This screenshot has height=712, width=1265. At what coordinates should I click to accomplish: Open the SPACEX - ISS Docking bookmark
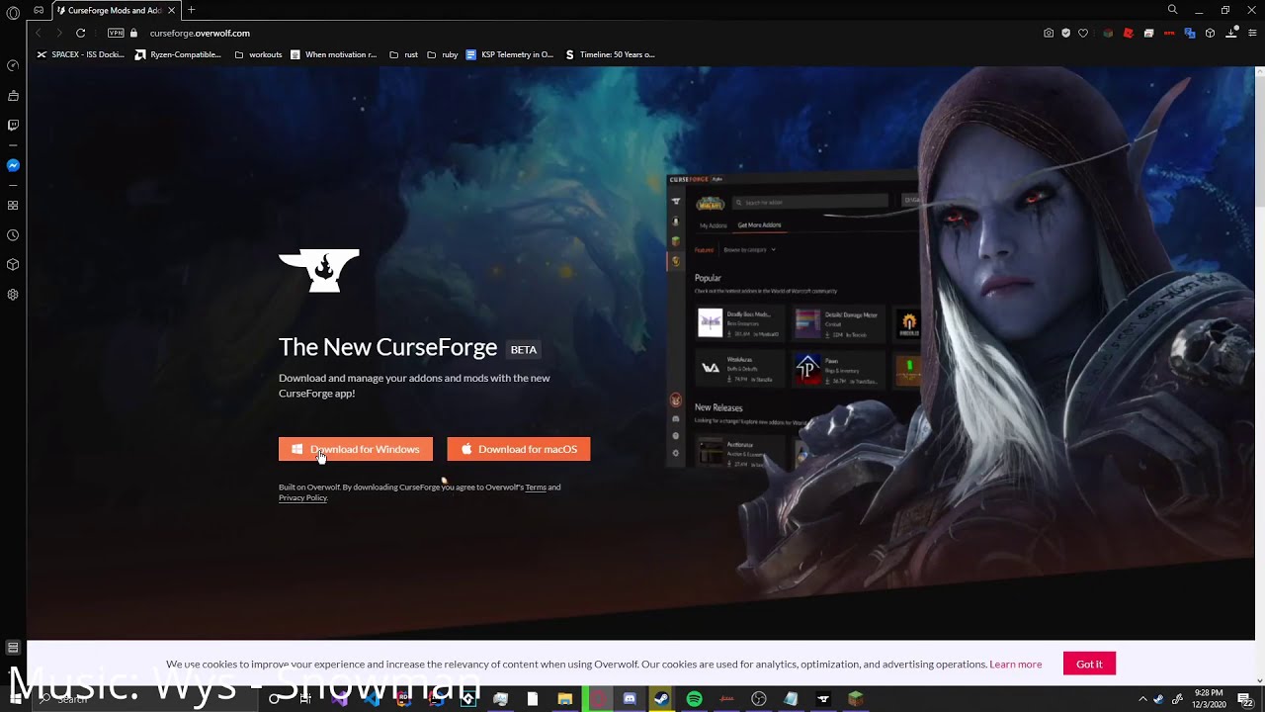pos(81,54)
